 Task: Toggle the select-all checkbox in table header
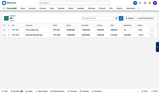(4, 25)
